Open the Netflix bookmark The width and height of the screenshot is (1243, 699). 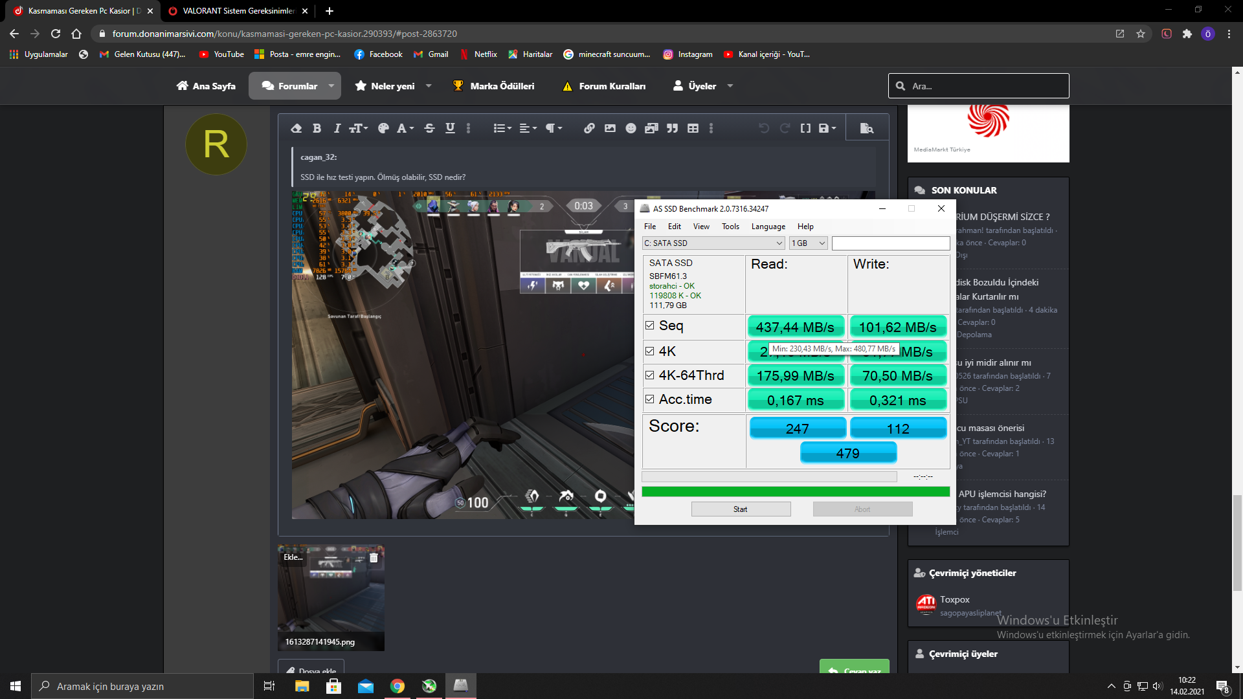tap(478, 54)
